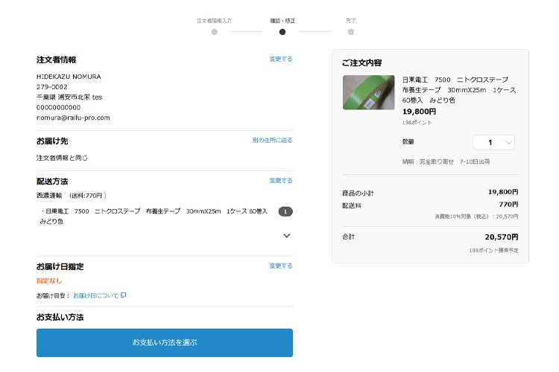The width and height of the screenshot is (559, 372).
Task: Click the 西濃運輸 shipping carrier text
Action: point(49,196)
